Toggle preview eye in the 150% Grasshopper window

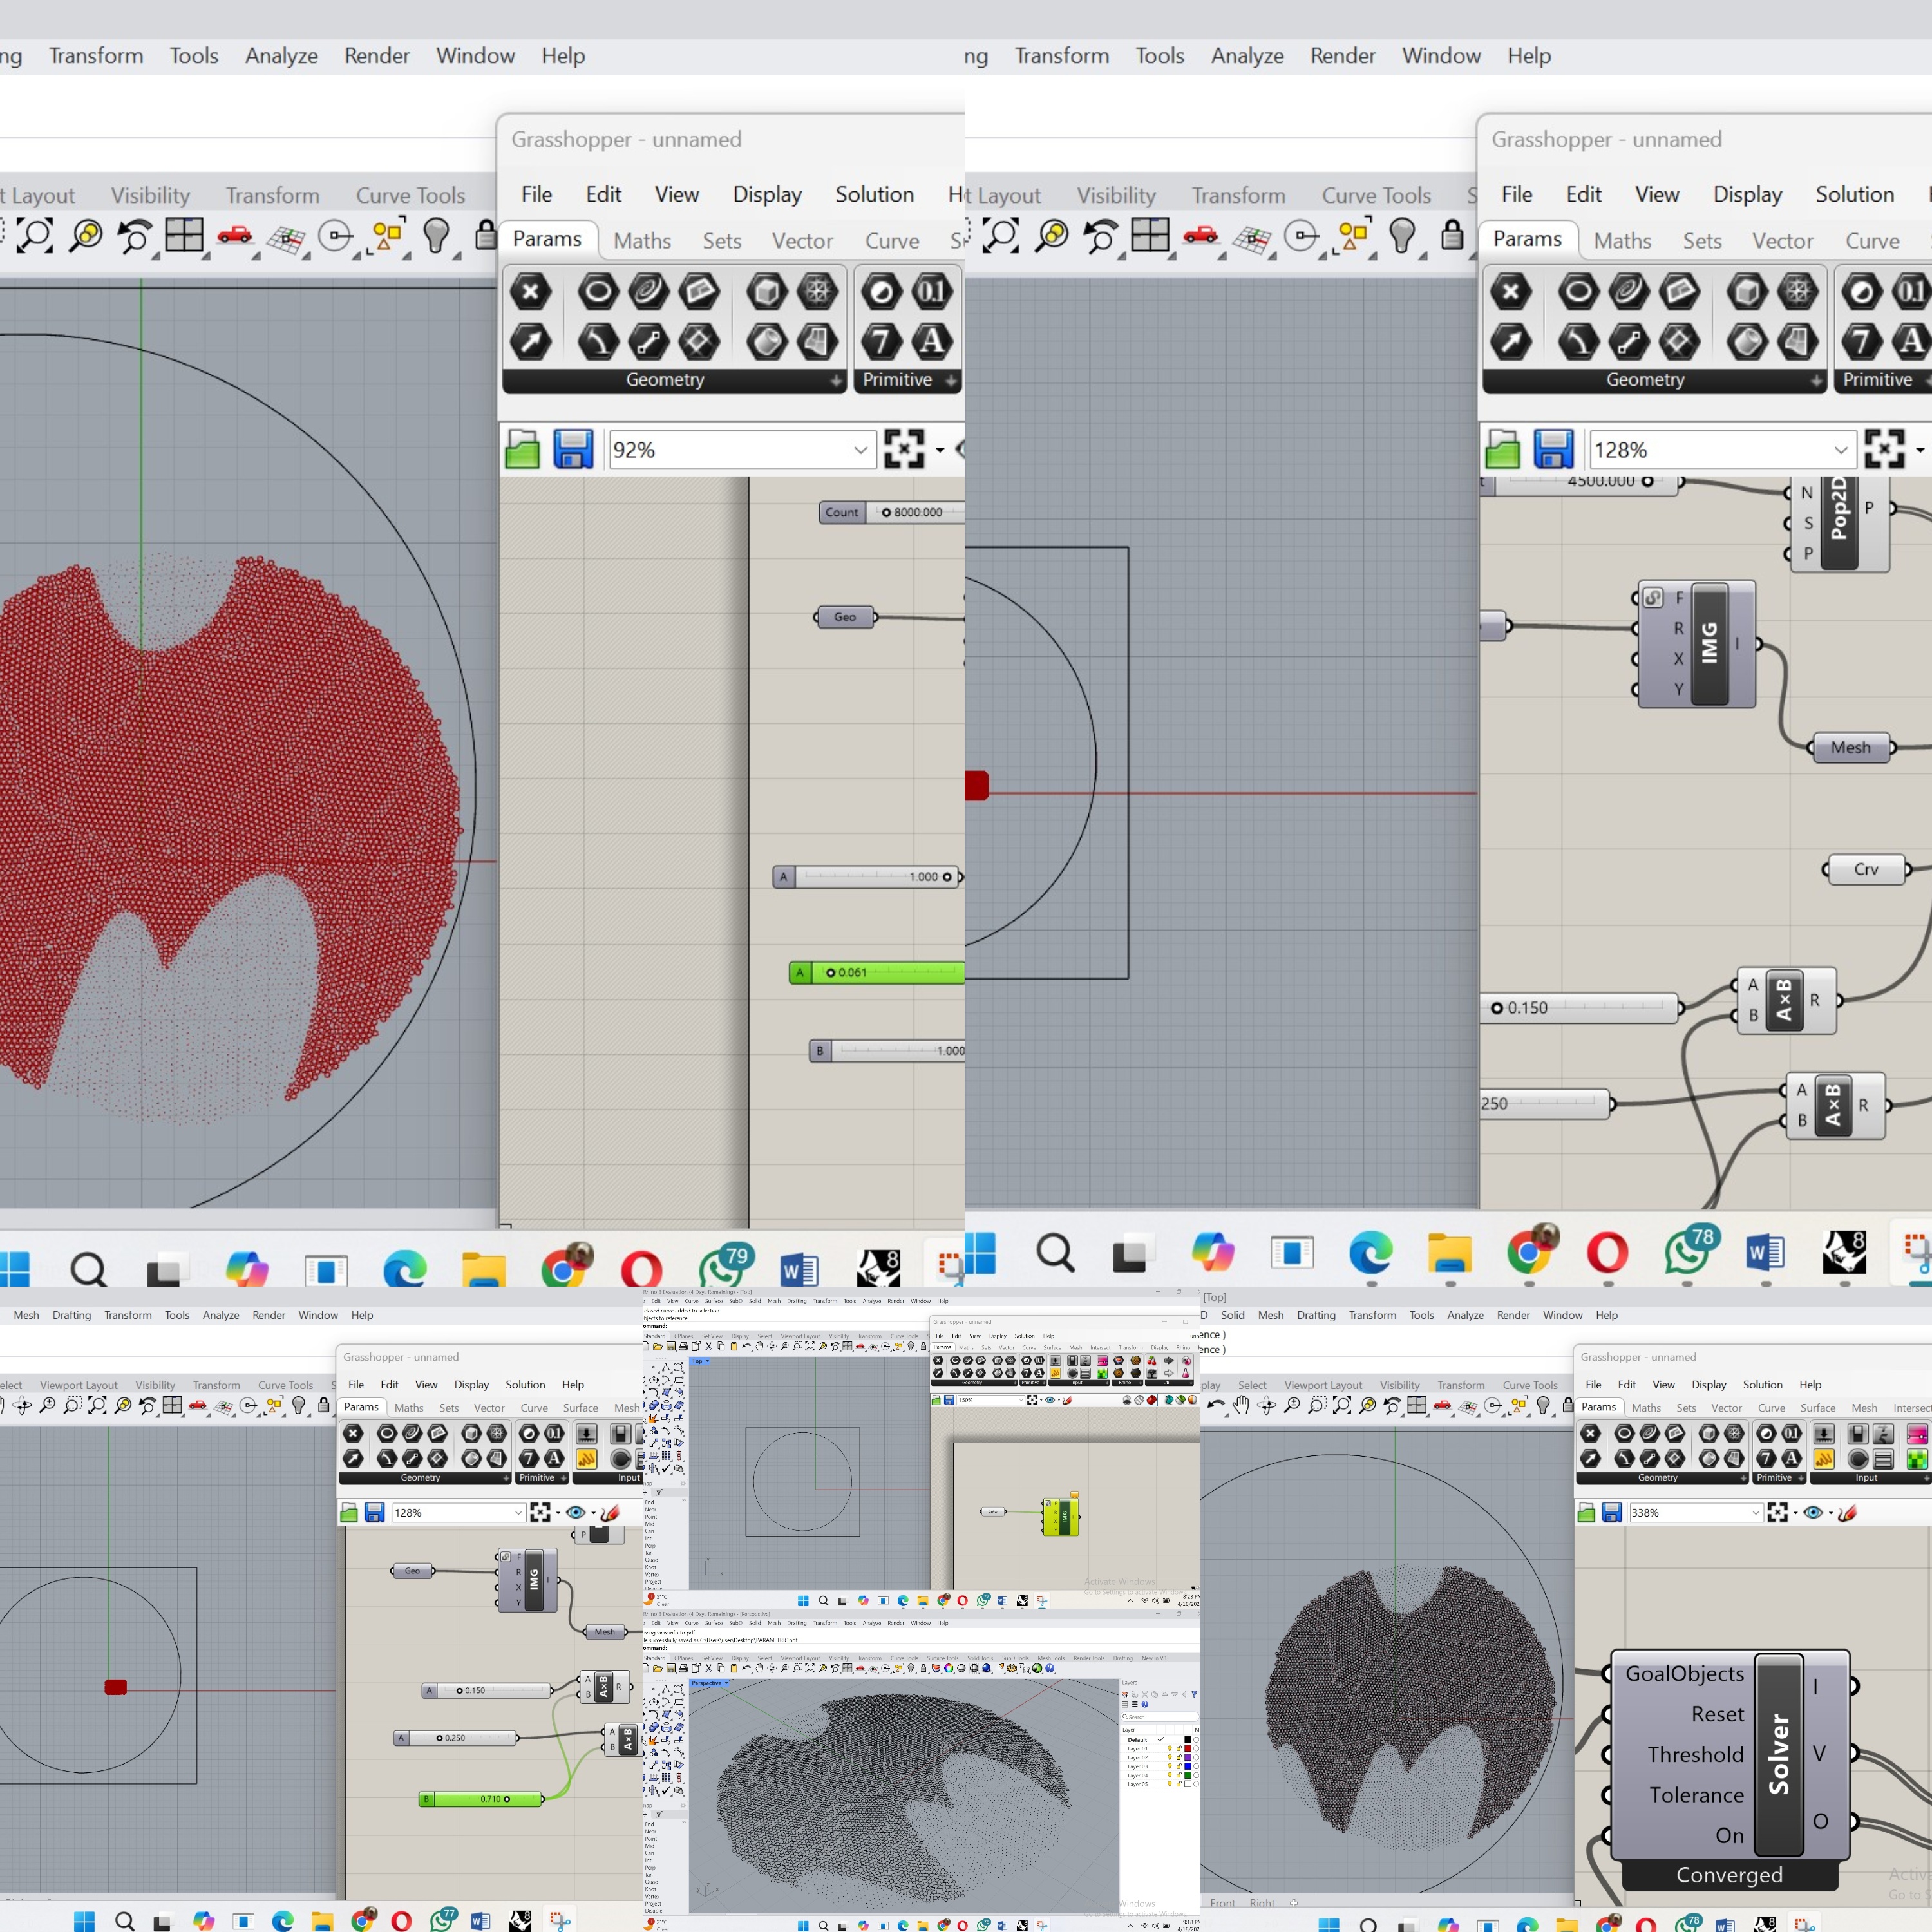click(x=1050, y=1400)
